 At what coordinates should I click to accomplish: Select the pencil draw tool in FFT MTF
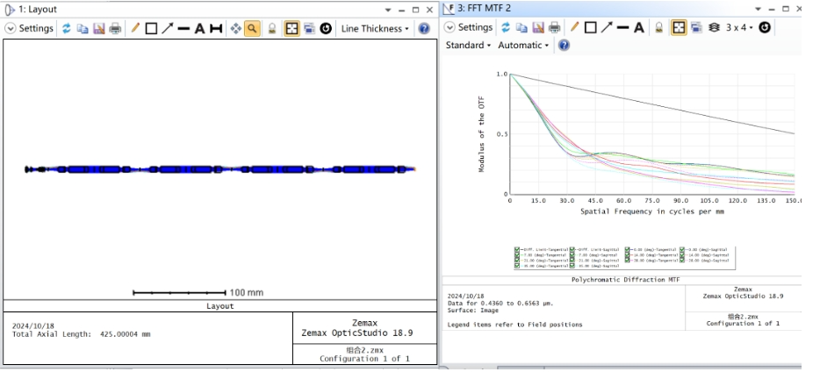575,27
